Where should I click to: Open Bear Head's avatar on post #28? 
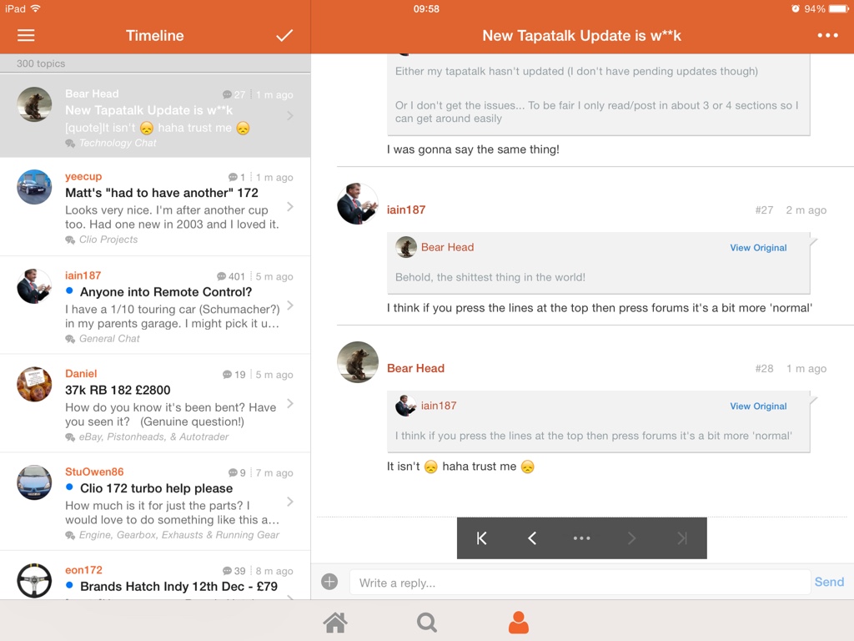pyautogui.click(x=358, y=362)
